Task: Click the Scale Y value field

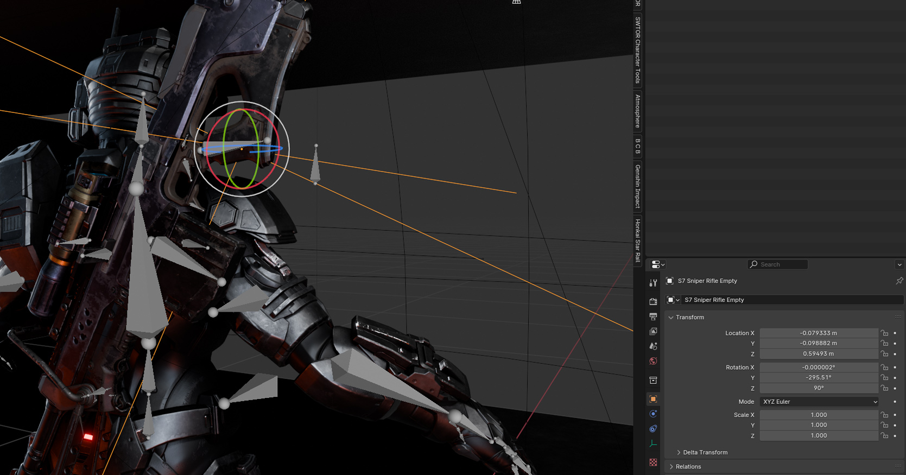Action: pos(819,425)
